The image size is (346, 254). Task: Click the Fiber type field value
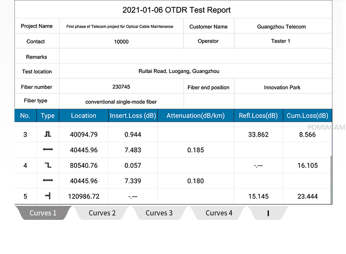121,102
